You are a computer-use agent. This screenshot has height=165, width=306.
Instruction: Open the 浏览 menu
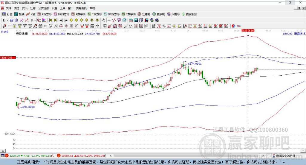click(x=17, y=8)
